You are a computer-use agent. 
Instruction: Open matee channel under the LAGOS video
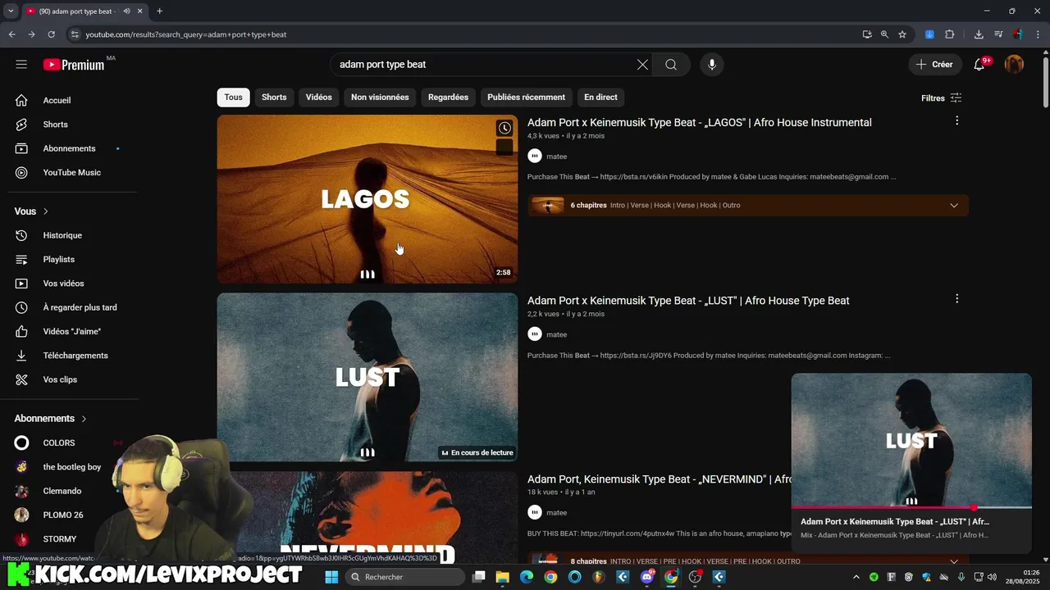pos(556,157)
